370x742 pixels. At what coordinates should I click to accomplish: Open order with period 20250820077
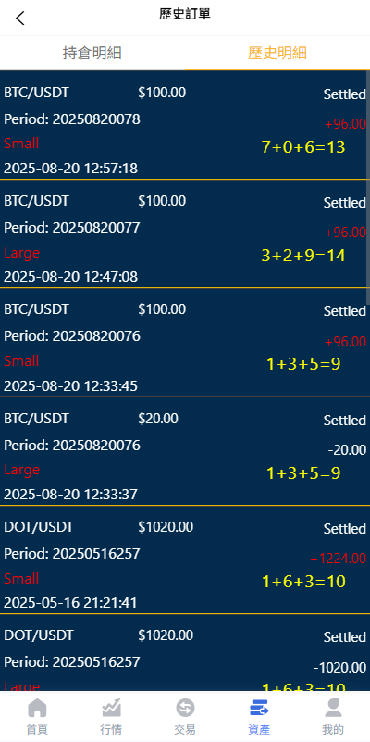pyautogui.click(x=185, y=233)
